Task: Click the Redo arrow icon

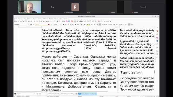Action: tap(51, 22)
